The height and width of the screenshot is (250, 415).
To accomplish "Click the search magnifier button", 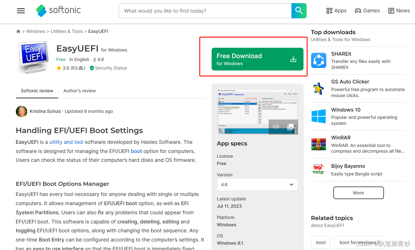I will [299, 11].
